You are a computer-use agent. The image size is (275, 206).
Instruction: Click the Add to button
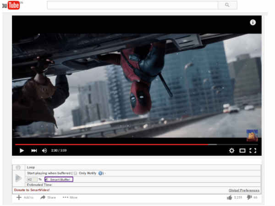[x=25, y=197]
